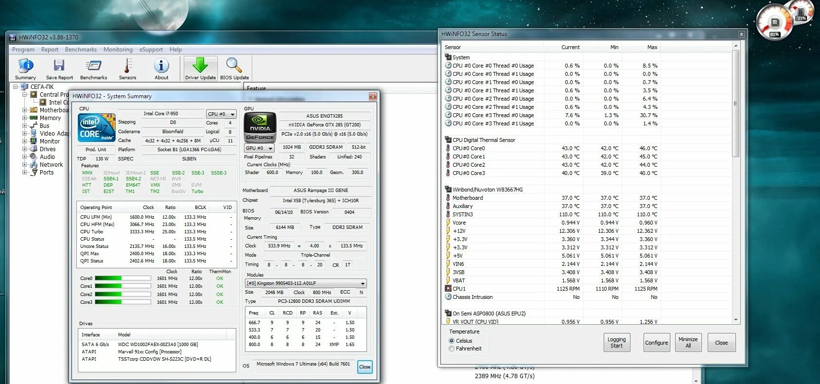820x384 pixels.
Task: Click CPU Digital Thermal Sensor group icon
Action: pyautogui.click(x=448, y=140)
